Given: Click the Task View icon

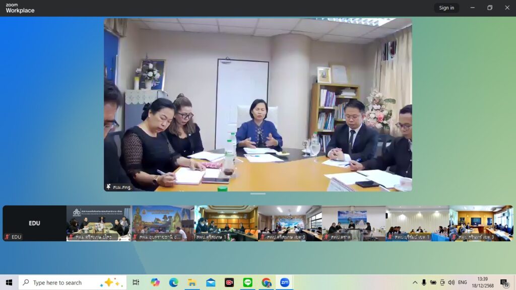Looking at the screenshot, I should pyautogui.click(x=136, y=282).
